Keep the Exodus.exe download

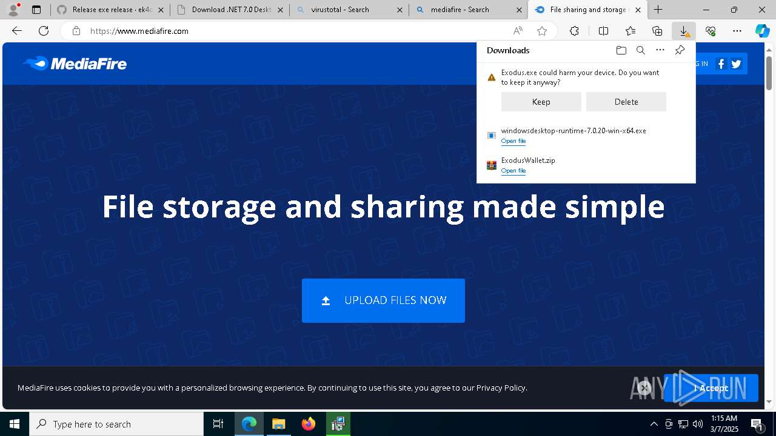pos(541,102)
